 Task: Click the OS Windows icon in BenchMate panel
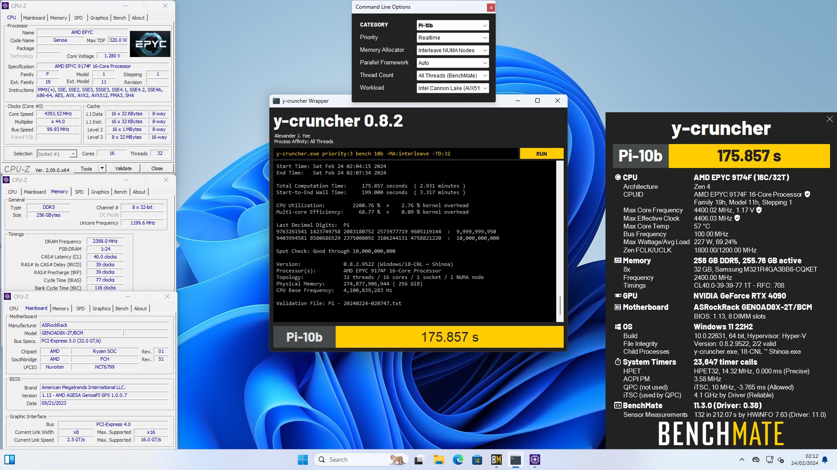(618, 327)
